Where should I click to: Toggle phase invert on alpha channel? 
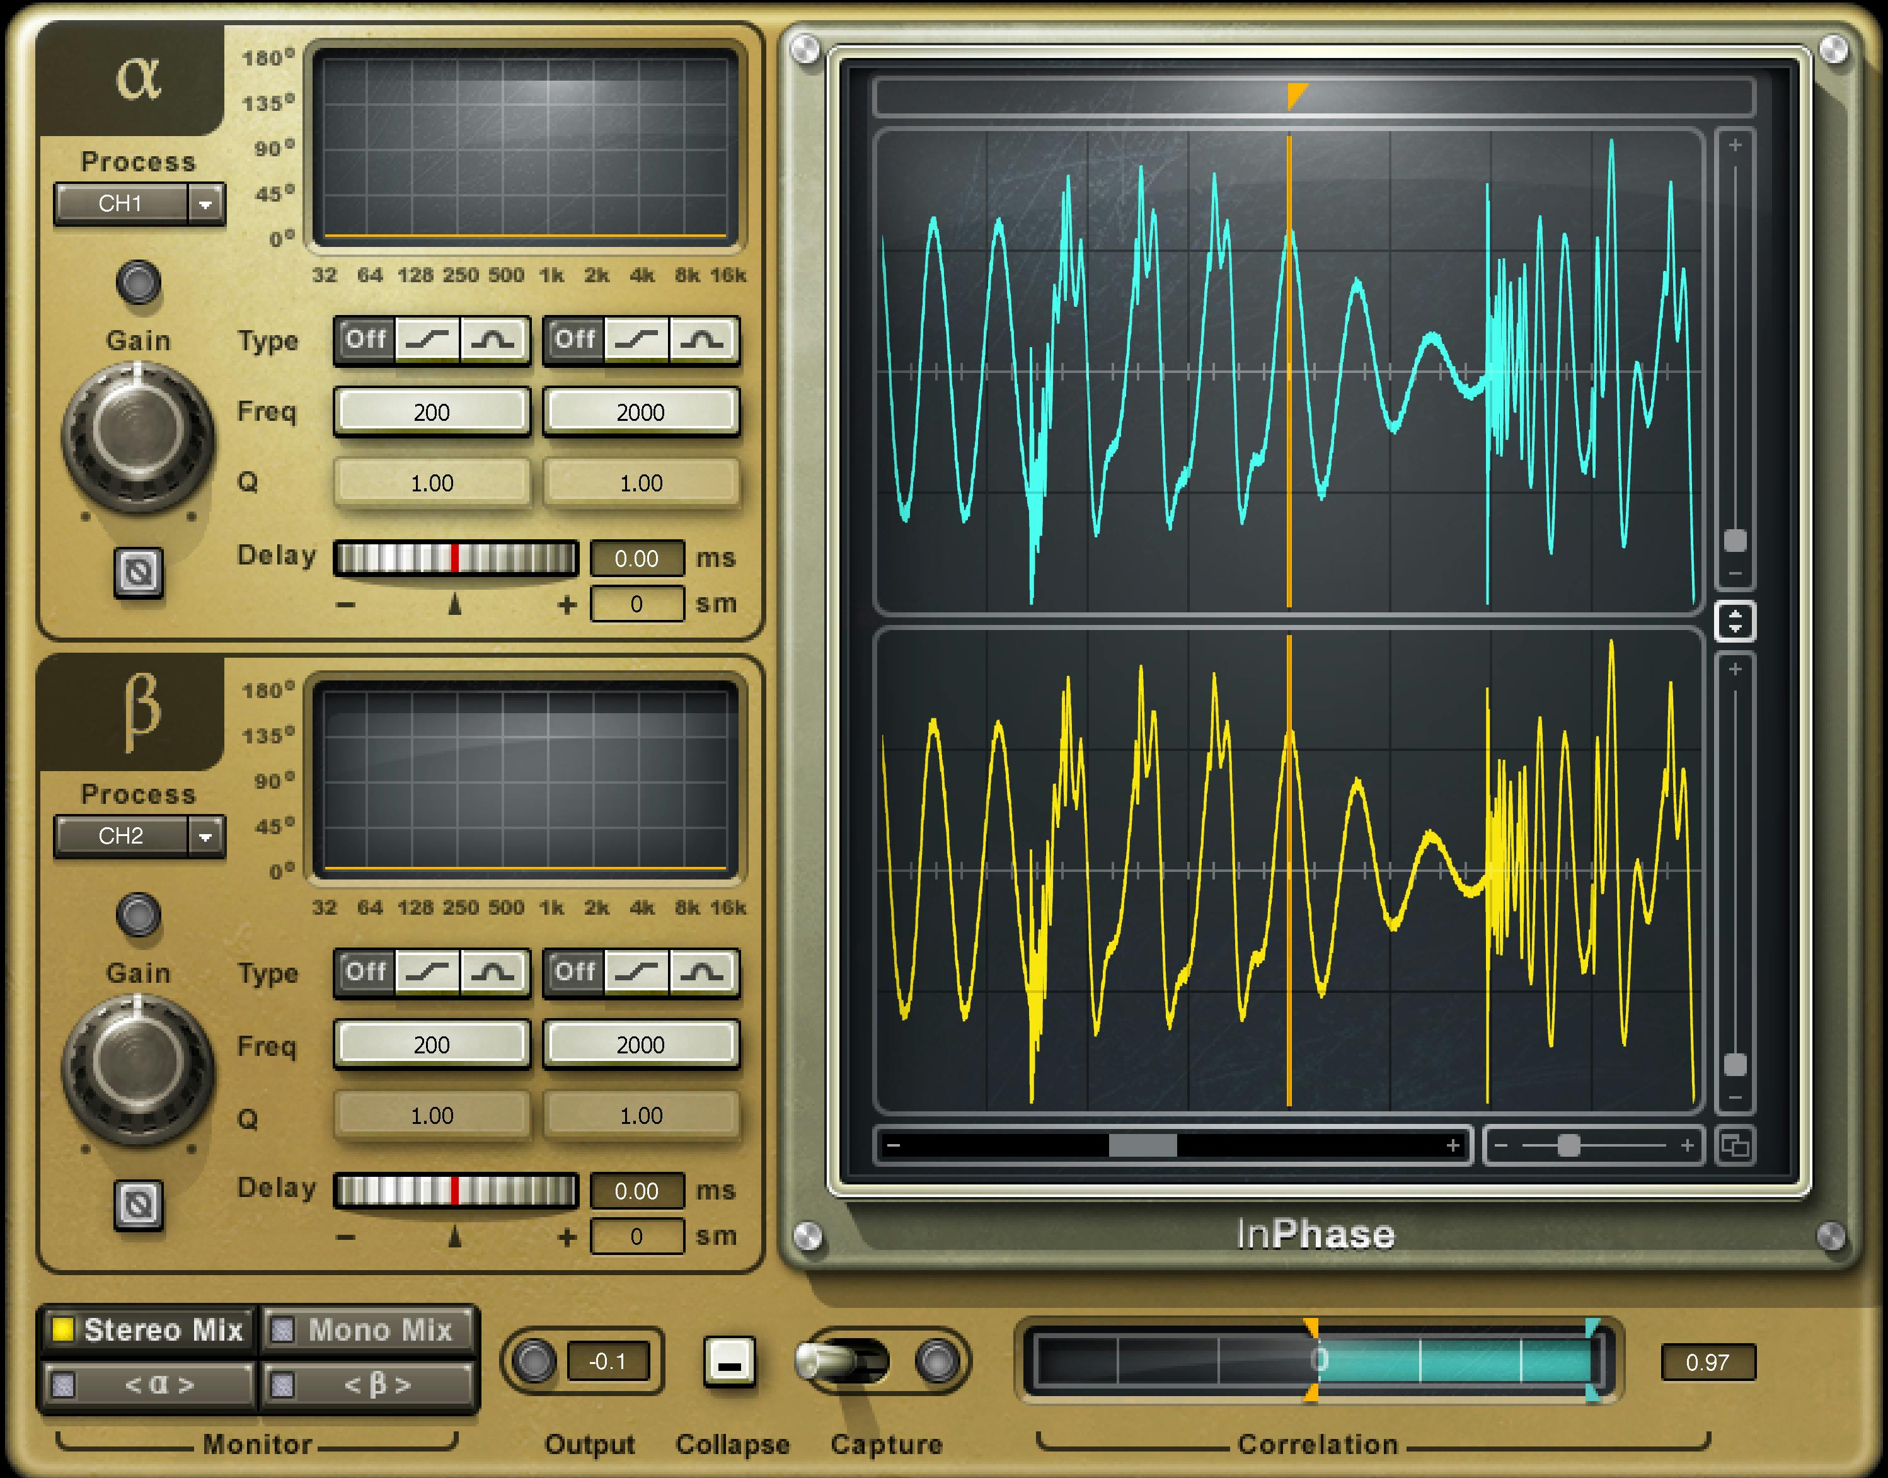pyautogui.click(x=139, y=573)
